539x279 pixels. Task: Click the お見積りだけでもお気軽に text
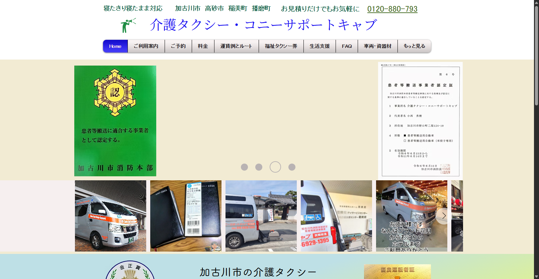[x=320, y=9]
